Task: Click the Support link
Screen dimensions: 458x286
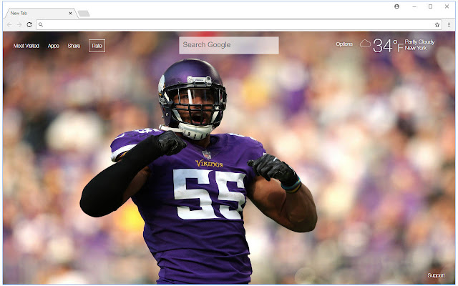Action: click(436, 275)
